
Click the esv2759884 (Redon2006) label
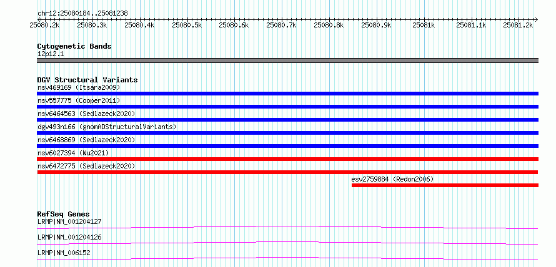click(392, 179)
